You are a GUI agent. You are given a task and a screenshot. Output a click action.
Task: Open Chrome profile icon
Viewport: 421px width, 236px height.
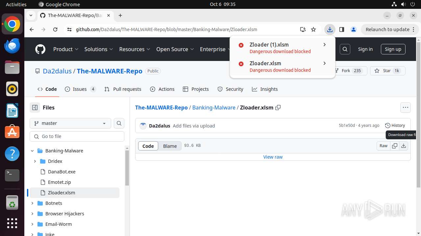[354, 29]
